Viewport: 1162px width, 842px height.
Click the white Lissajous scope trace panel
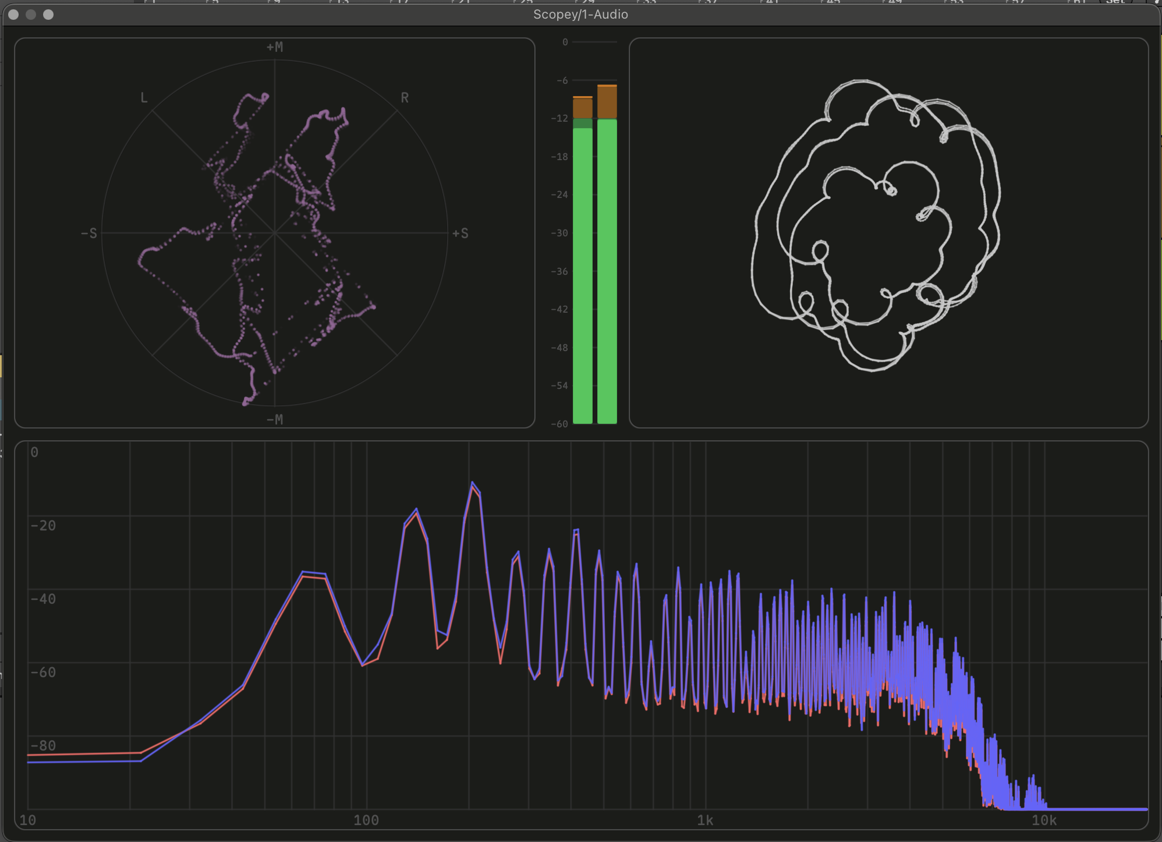[x=888, y=233]
